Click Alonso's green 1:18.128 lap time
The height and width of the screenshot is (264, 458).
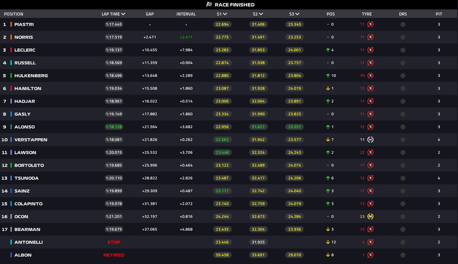pos(114,127)
